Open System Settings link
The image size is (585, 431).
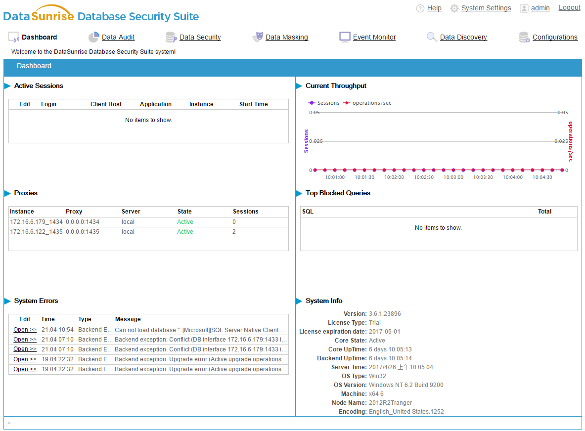coord(486,8)
